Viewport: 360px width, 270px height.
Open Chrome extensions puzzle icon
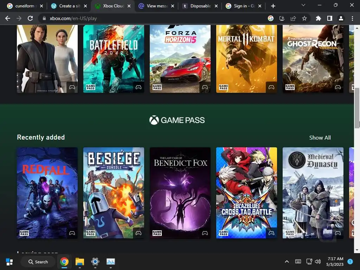[x=318, y=18]
